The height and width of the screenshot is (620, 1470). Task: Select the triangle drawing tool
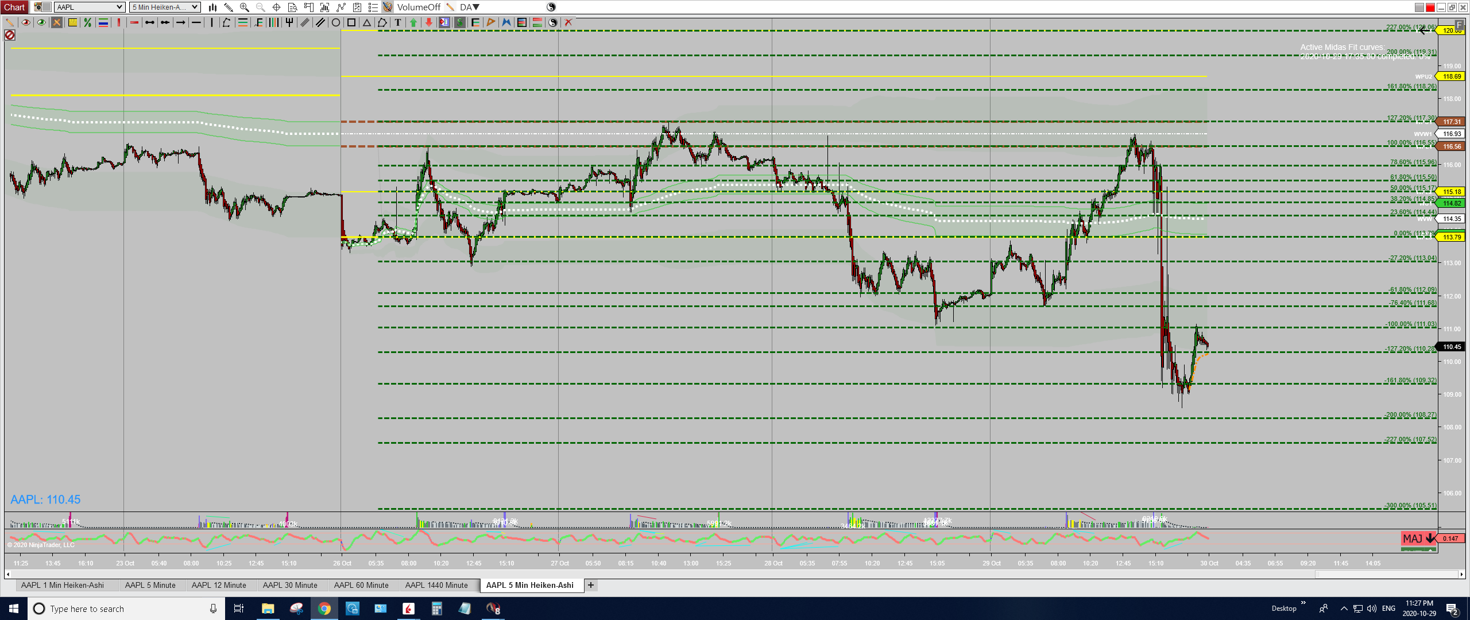pyautogui.click(x=366, y=22)
